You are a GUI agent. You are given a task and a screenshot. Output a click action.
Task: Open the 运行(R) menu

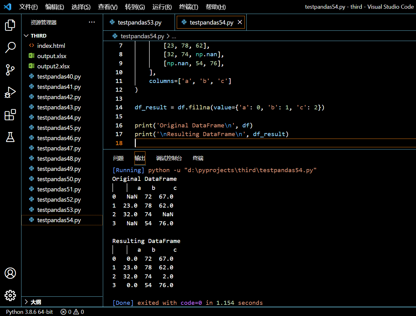162,7
